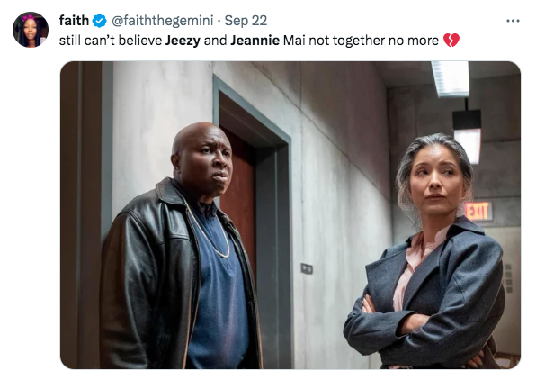Click the bald man in leather jacket
Screen dimensions: 536x380
[181, 247]
